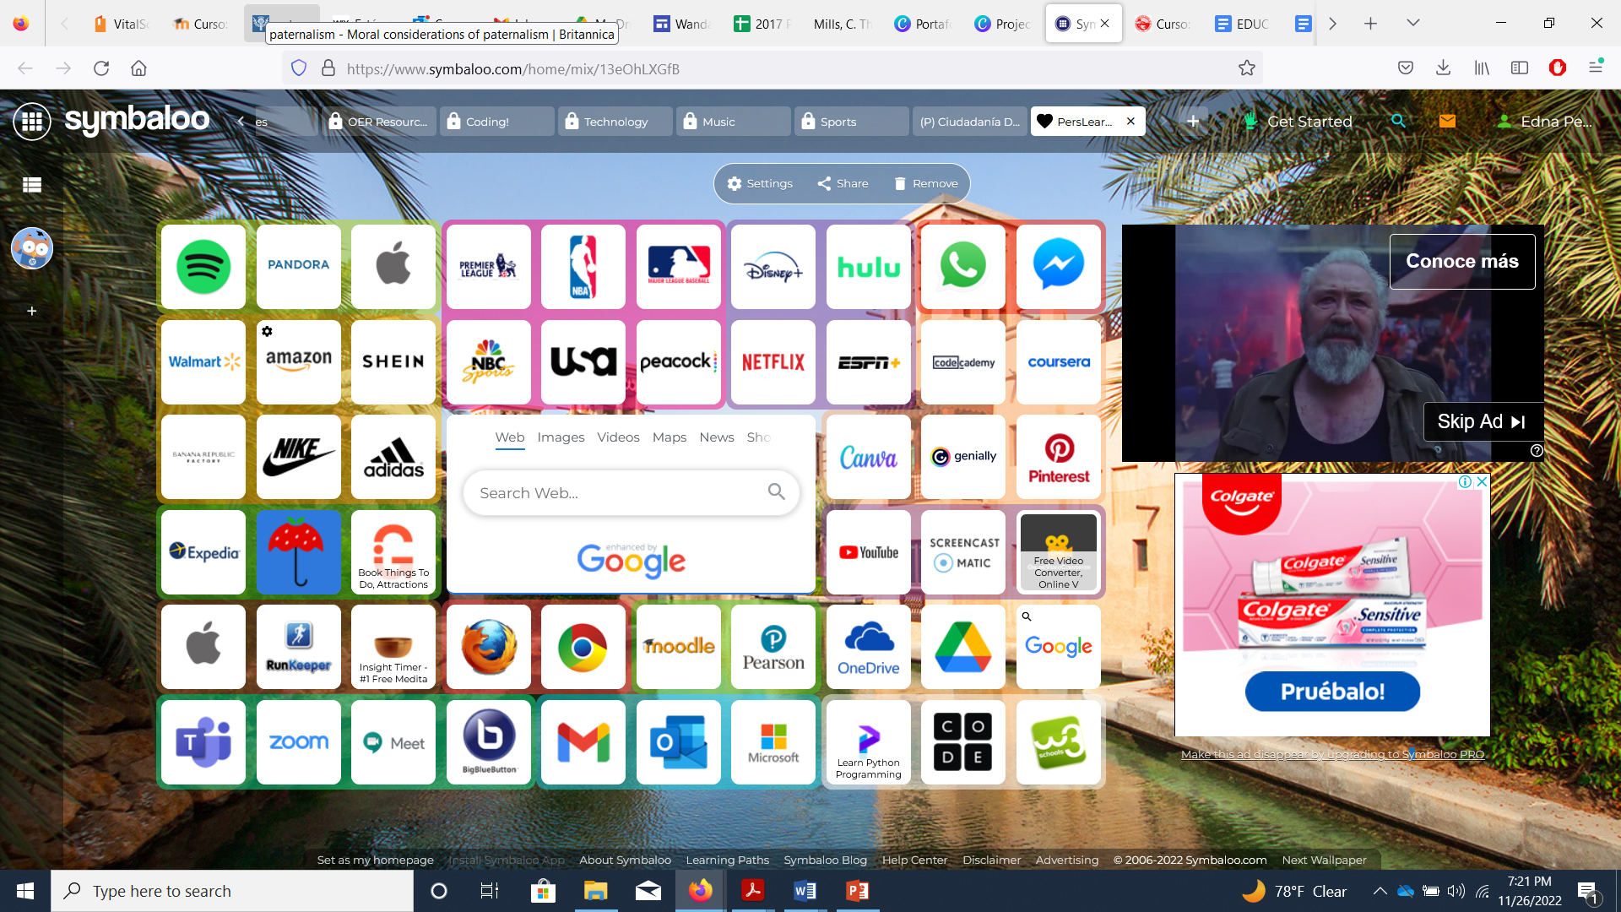Open the Google Drive tile

click(x=963, y=647)
